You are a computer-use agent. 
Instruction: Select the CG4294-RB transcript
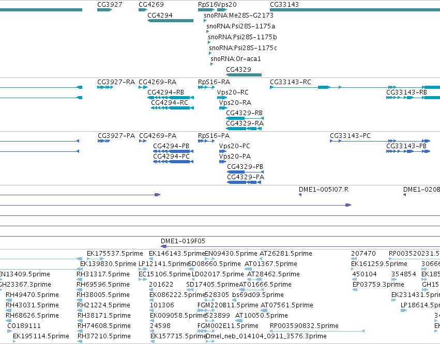pos(171,98)
